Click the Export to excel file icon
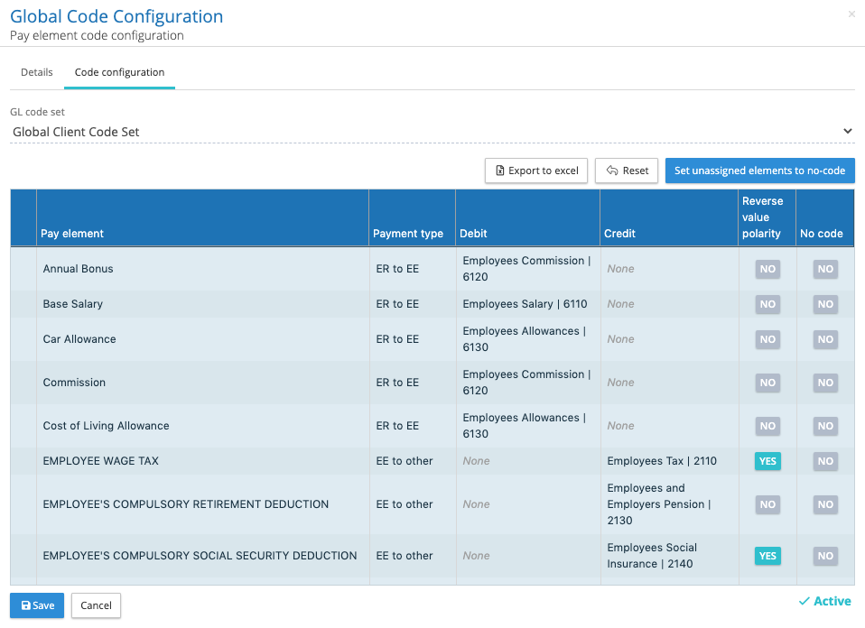865x628 pixels. [x=501, y=171]
